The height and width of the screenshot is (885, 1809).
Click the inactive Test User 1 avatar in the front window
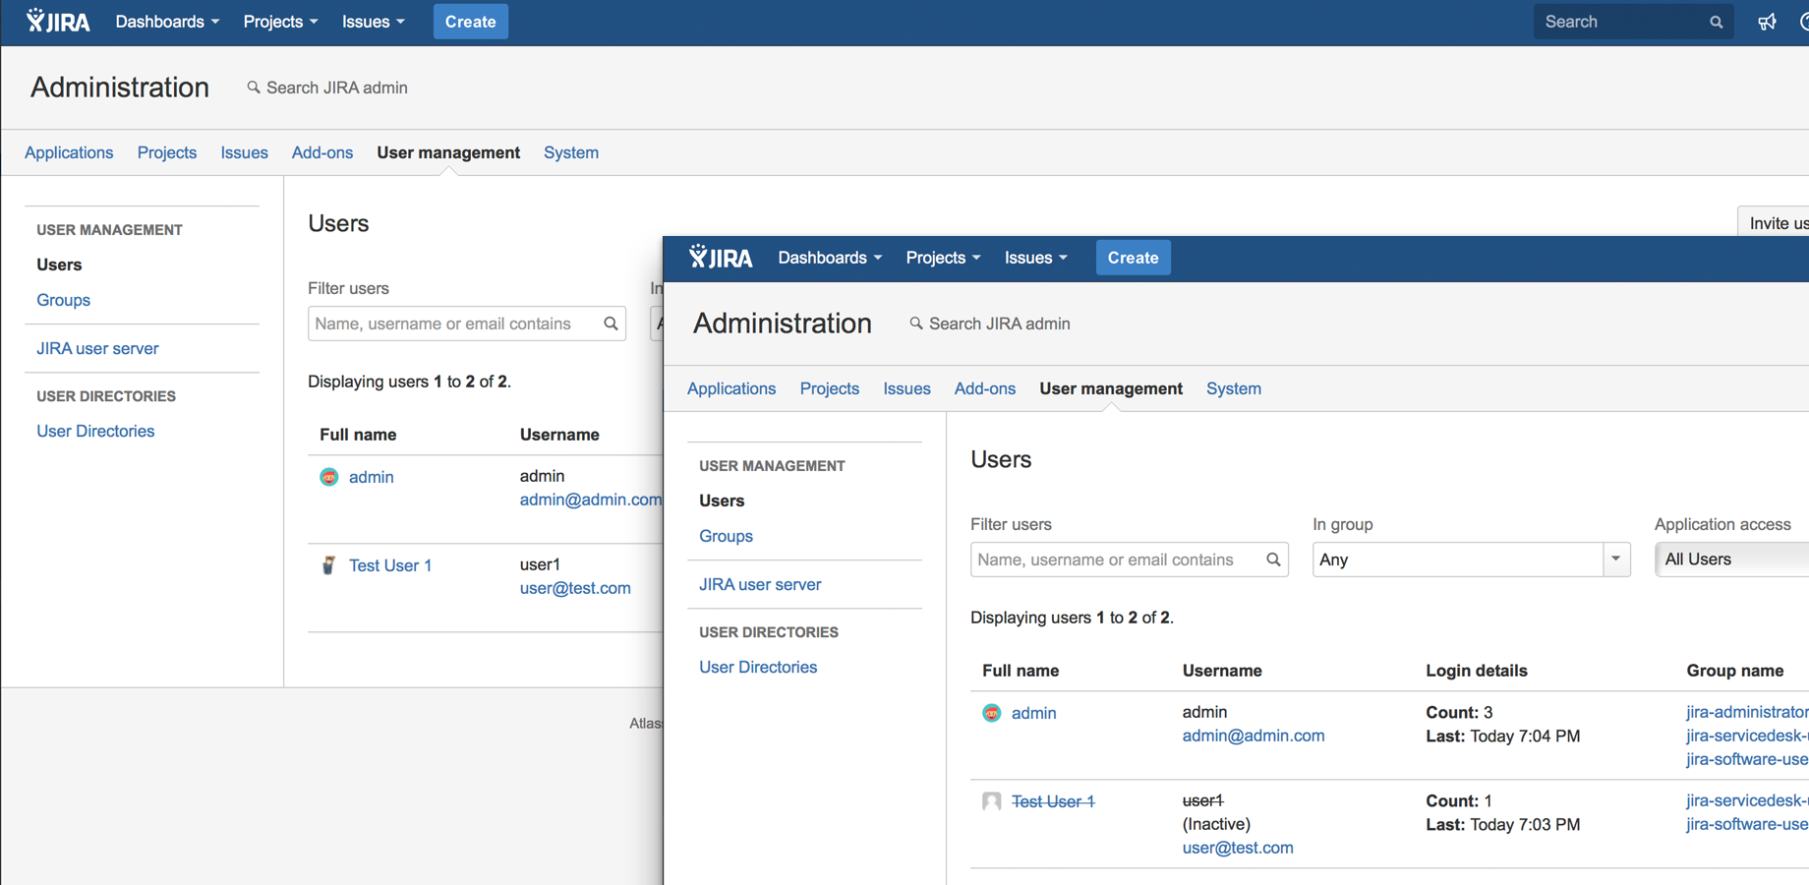point(992,801)
